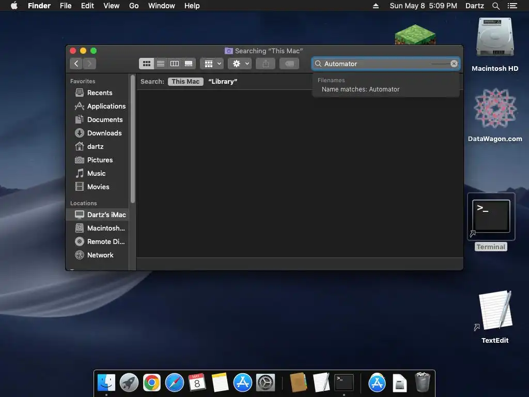The width and height of the screenshot is (529, 397).
Task: Click the date and time in menu bar
Action: click(424, 6)
